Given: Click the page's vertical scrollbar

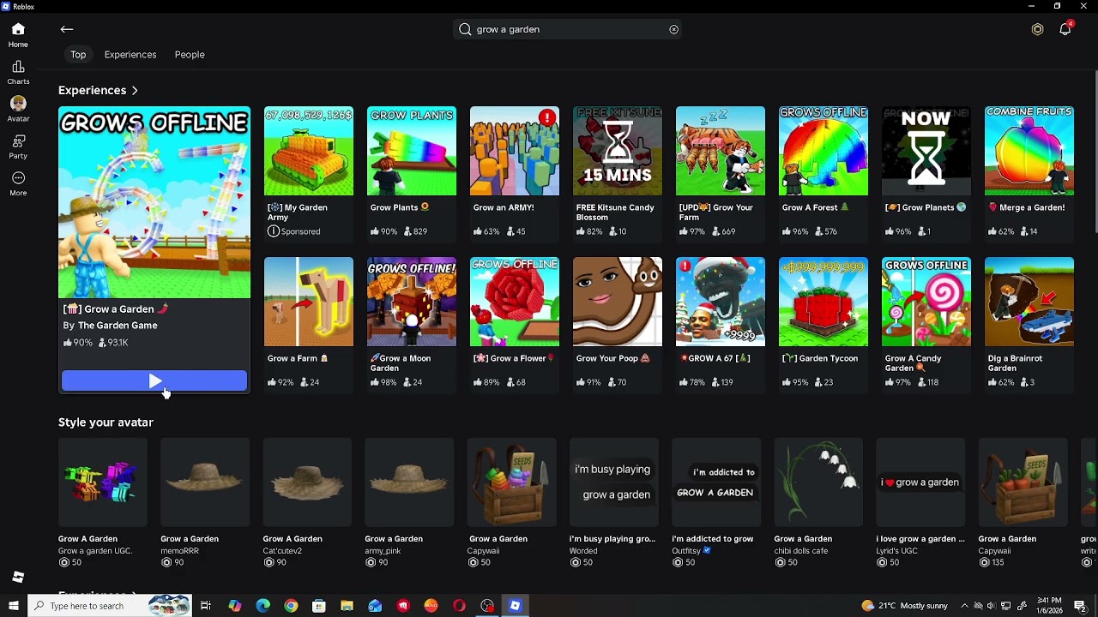Looking at the screenshot, I should 1095,150.
